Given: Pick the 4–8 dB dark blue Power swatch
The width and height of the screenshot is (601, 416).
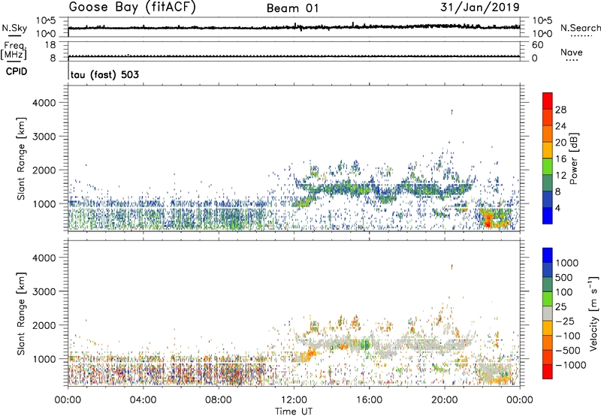Looking at the screenshot, I should [x=548, y=199].
